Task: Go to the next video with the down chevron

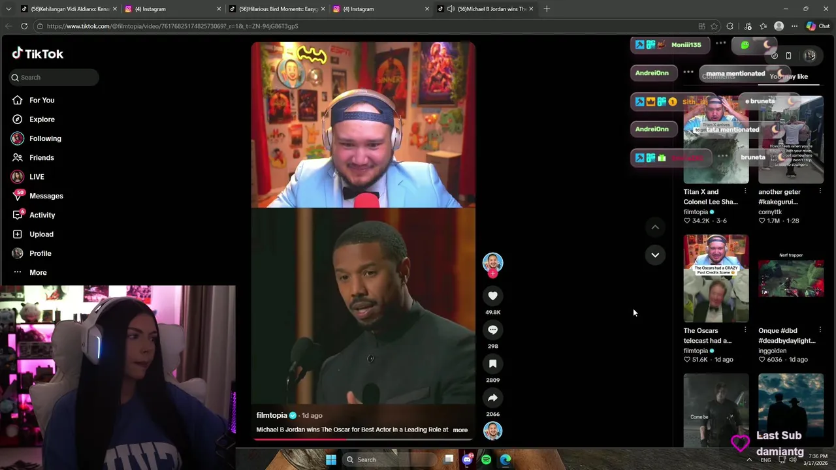Action: [655, 255]
